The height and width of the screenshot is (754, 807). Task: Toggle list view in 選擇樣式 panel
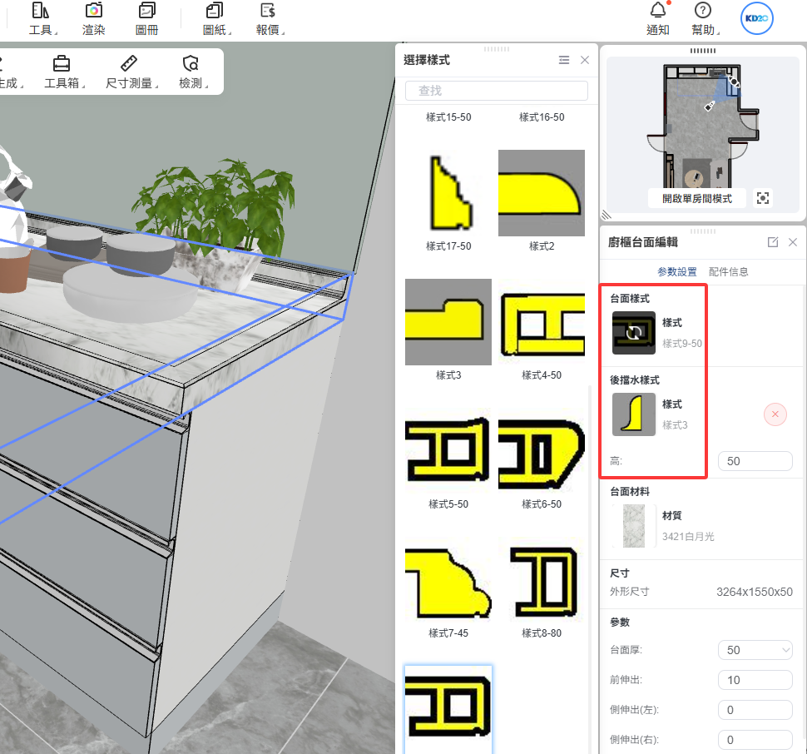point(564,60)
